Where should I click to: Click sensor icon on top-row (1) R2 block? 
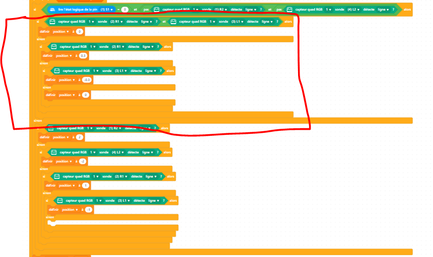157,10
